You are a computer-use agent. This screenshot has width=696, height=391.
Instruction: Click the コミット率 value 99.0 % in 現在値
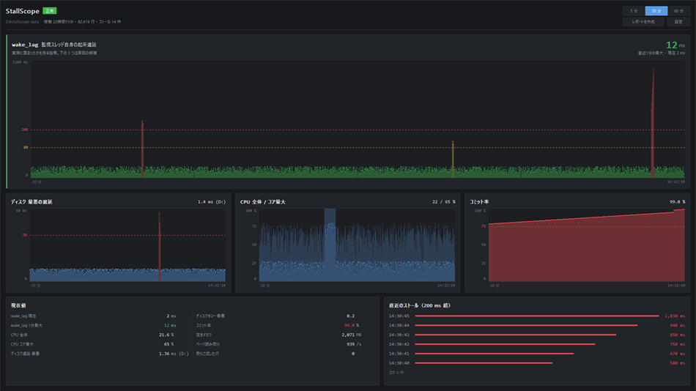point(352,325)
